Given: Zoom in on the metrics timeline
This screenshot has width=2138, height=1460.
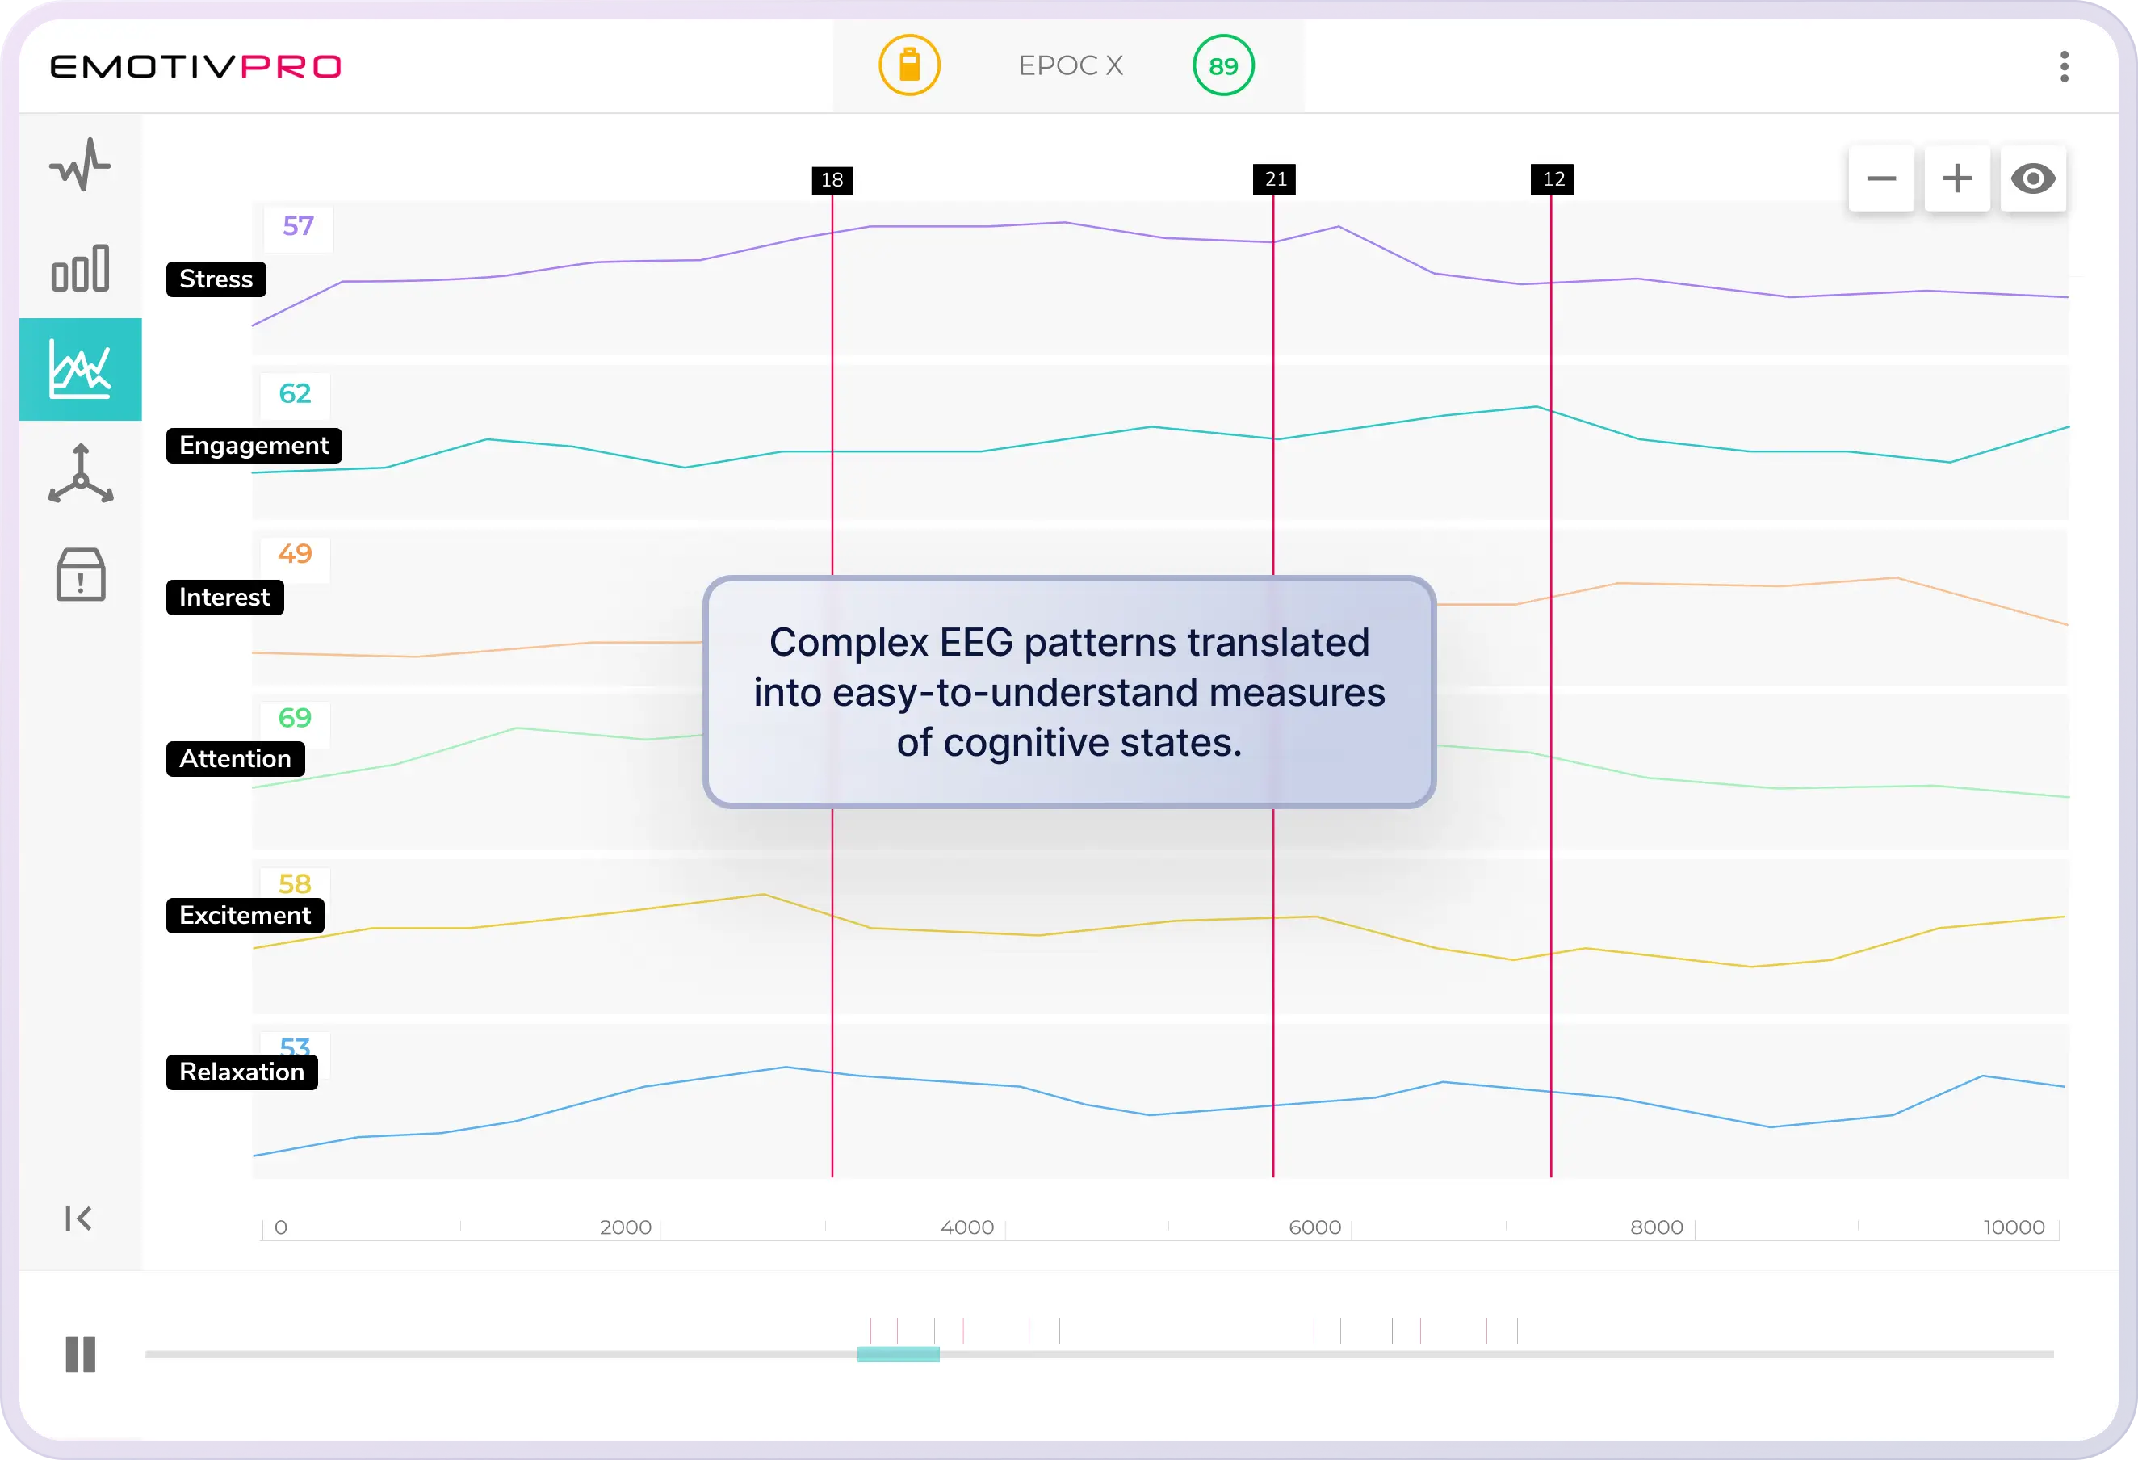Looking at the screenshot, I should click(1957, 178).
